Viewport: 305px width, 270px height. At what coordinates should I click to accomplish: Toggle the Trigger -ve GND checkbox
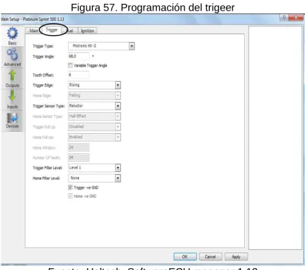tap(70, 188)
